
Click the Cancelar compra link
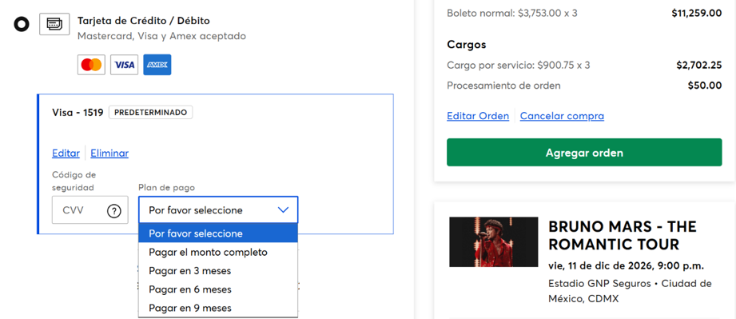(562, 116)
